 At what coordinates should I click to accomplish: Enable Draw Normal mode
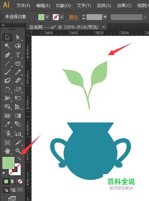[x=6, y=190]
